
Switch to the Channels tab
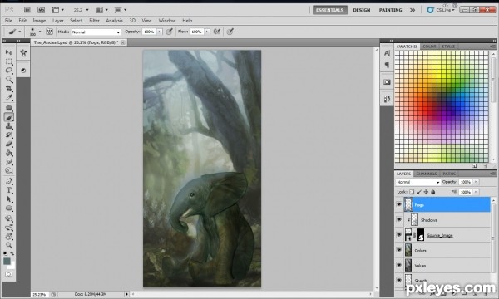coord(427,174)
